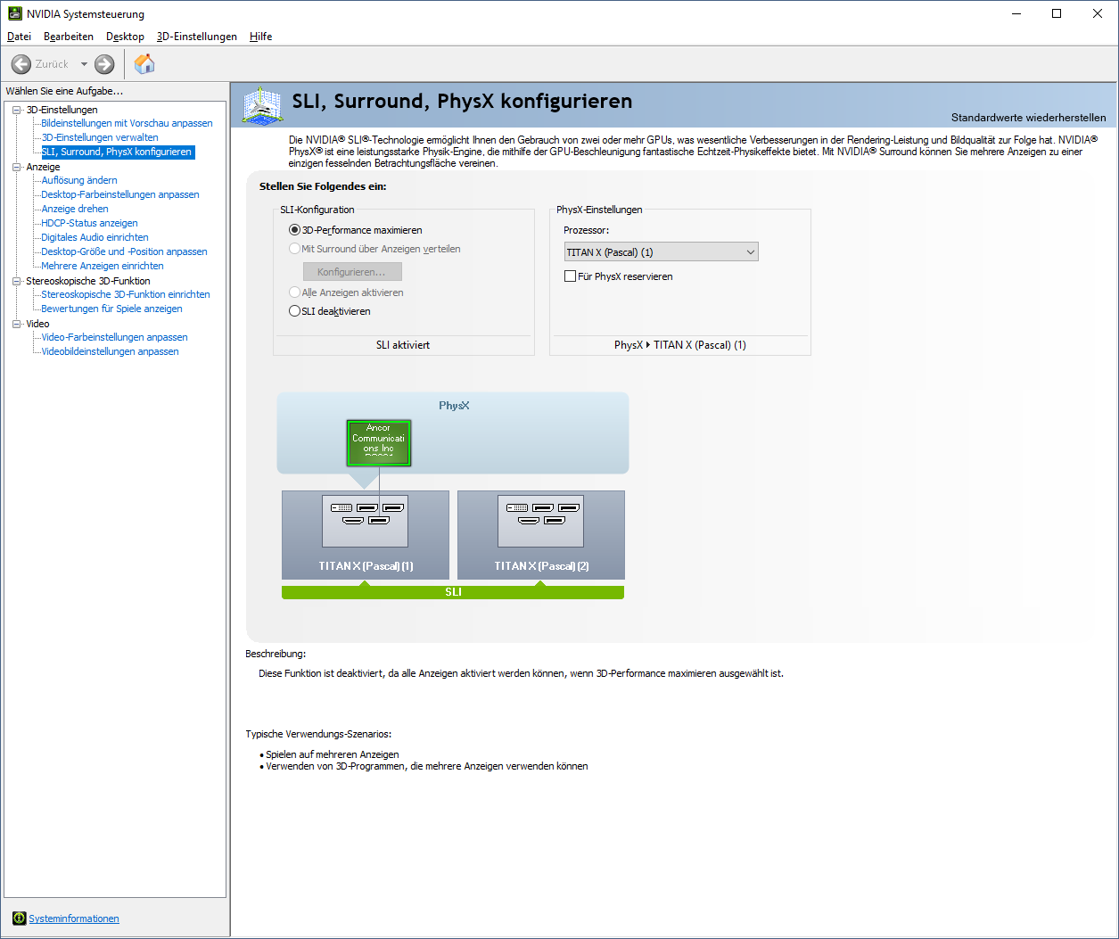
Task: Collapse the Anzeige tree node
Action: click(x=17, y=167)
